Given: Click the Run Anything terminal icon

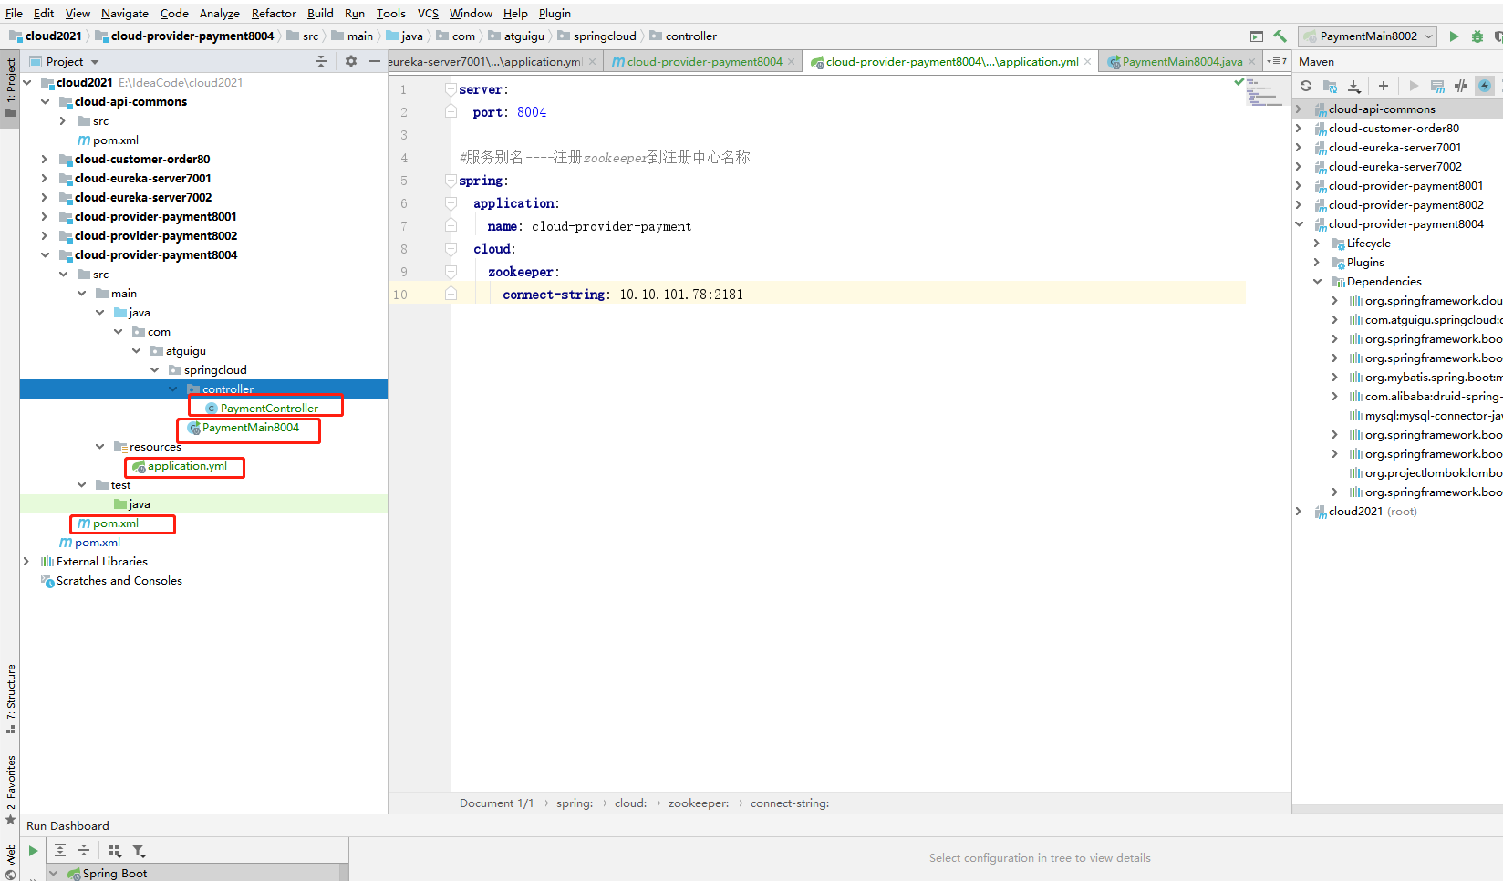Looking at the screenshot, I should coord(1257,36).
